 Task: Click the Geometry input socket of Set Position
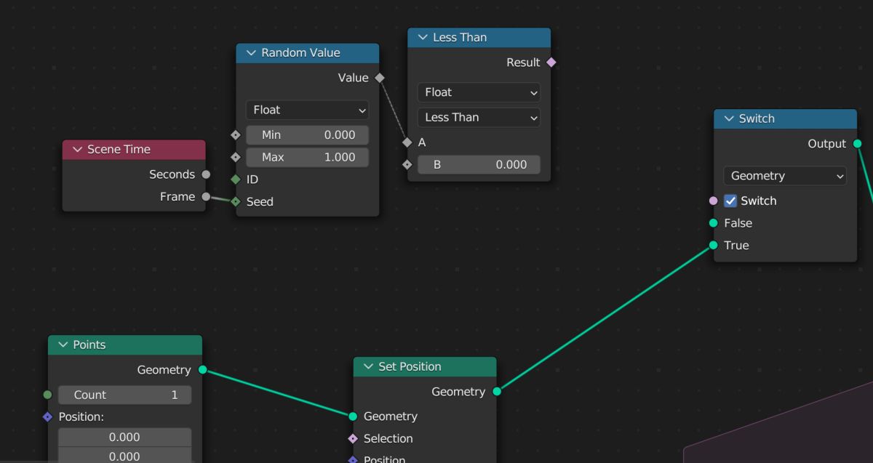click(x=353, y=416)
